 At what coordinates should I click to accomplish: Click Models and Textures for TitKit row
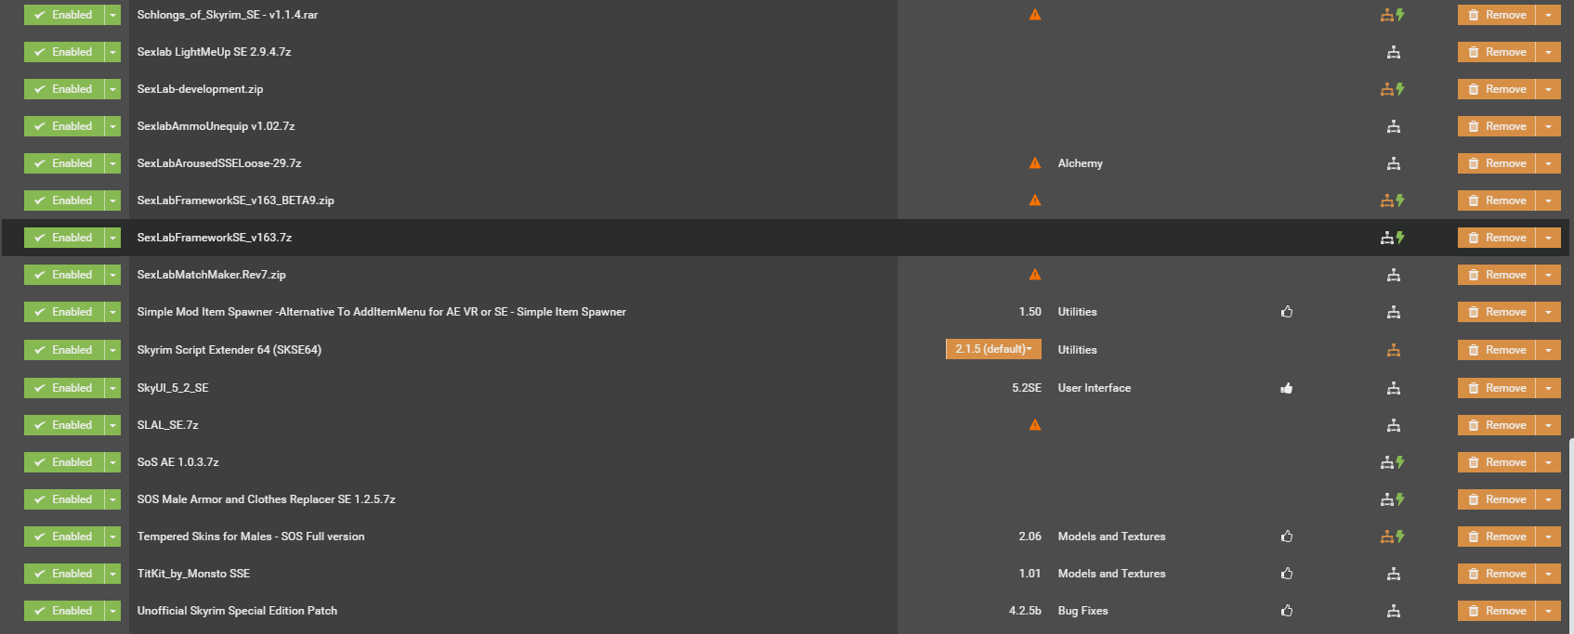(x=1111, y=574)
